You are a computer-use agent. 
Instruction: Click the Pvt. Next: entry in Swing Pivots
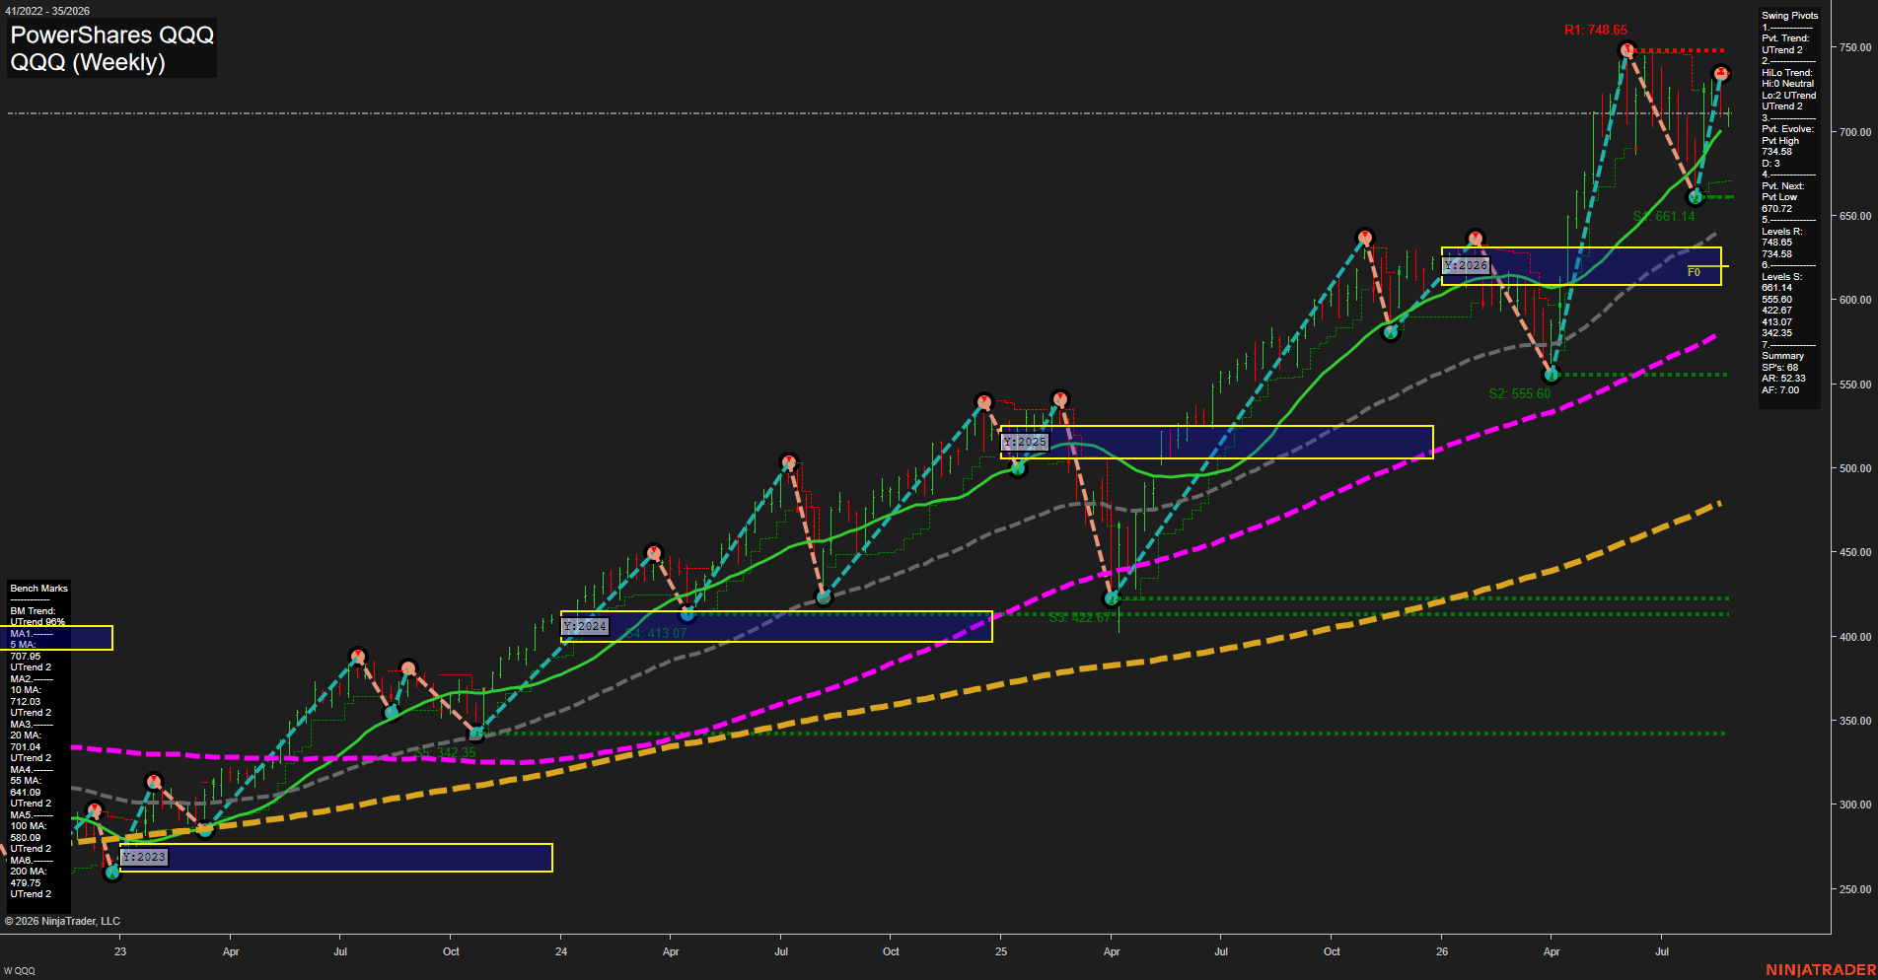(x=1782, y=186)
